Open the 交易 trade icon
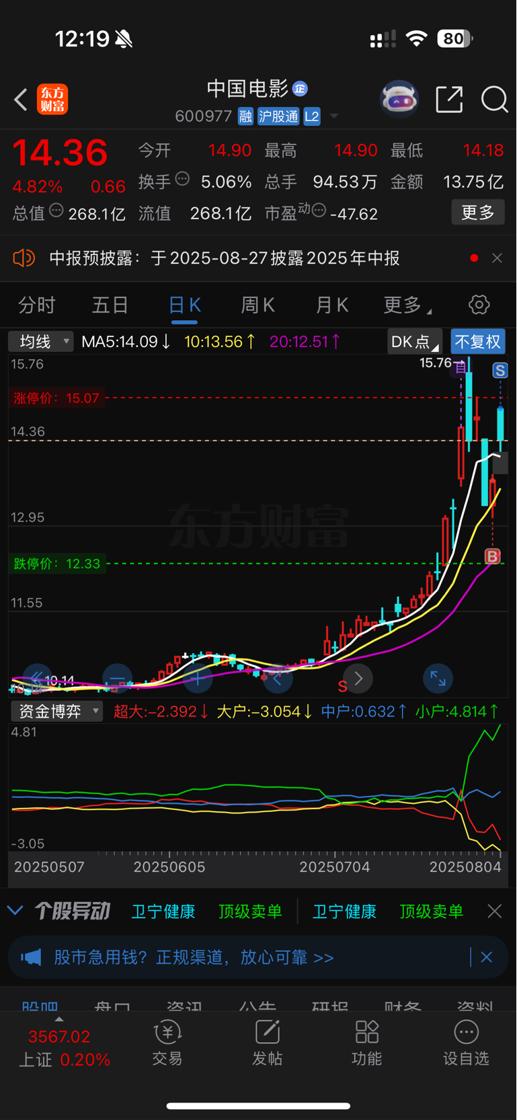The height and width of the screenshot is (1120, 517). [x=167, y=1043]
